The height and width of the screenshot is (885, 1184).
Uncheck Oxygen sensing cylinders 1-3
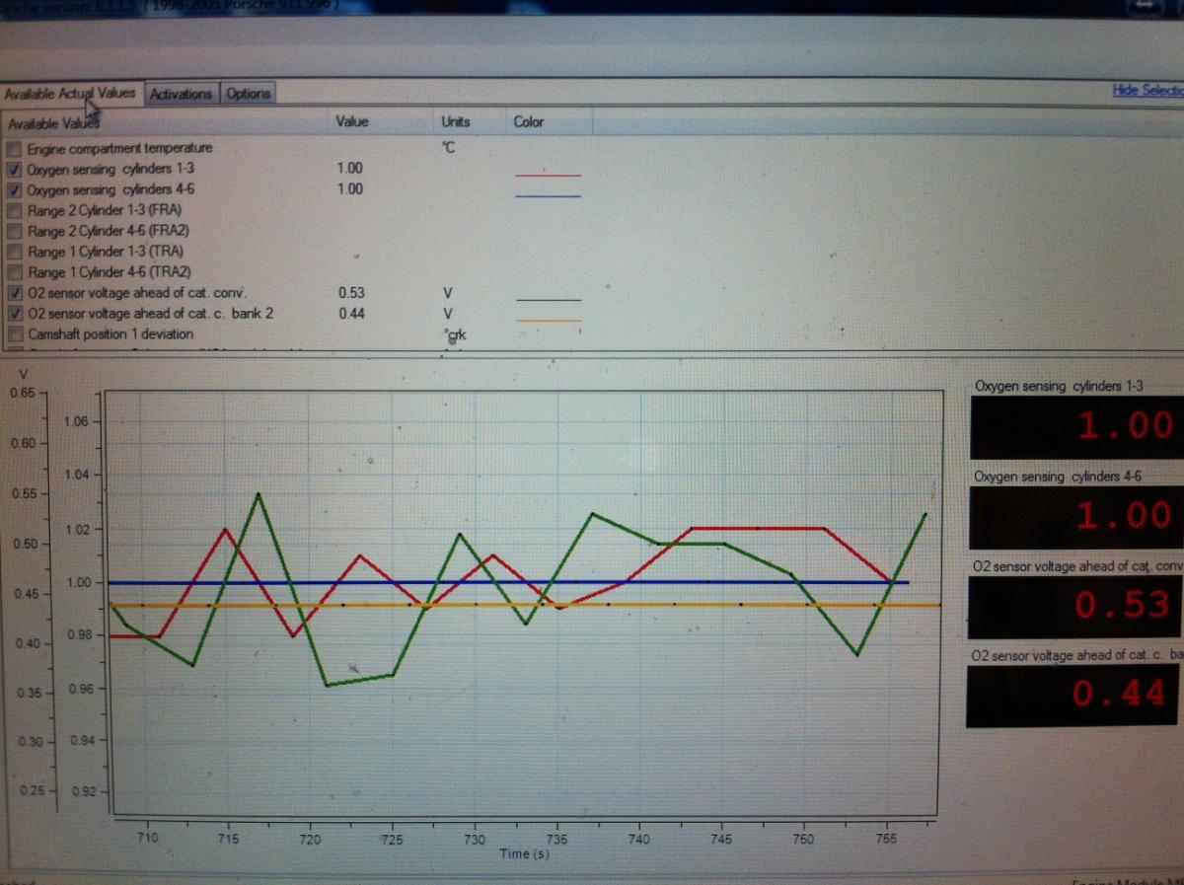[x=14, y=169]
